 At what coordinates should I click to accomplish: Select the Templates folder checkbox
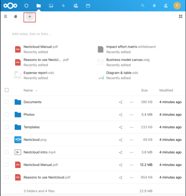(x=7, y=127)
